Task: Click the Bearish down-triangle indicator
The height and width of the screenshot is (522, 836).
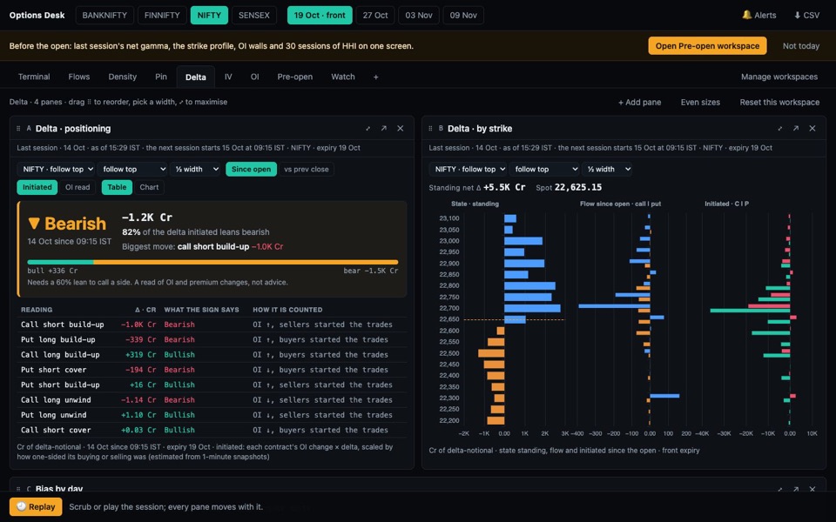Action: pos(34,224)
